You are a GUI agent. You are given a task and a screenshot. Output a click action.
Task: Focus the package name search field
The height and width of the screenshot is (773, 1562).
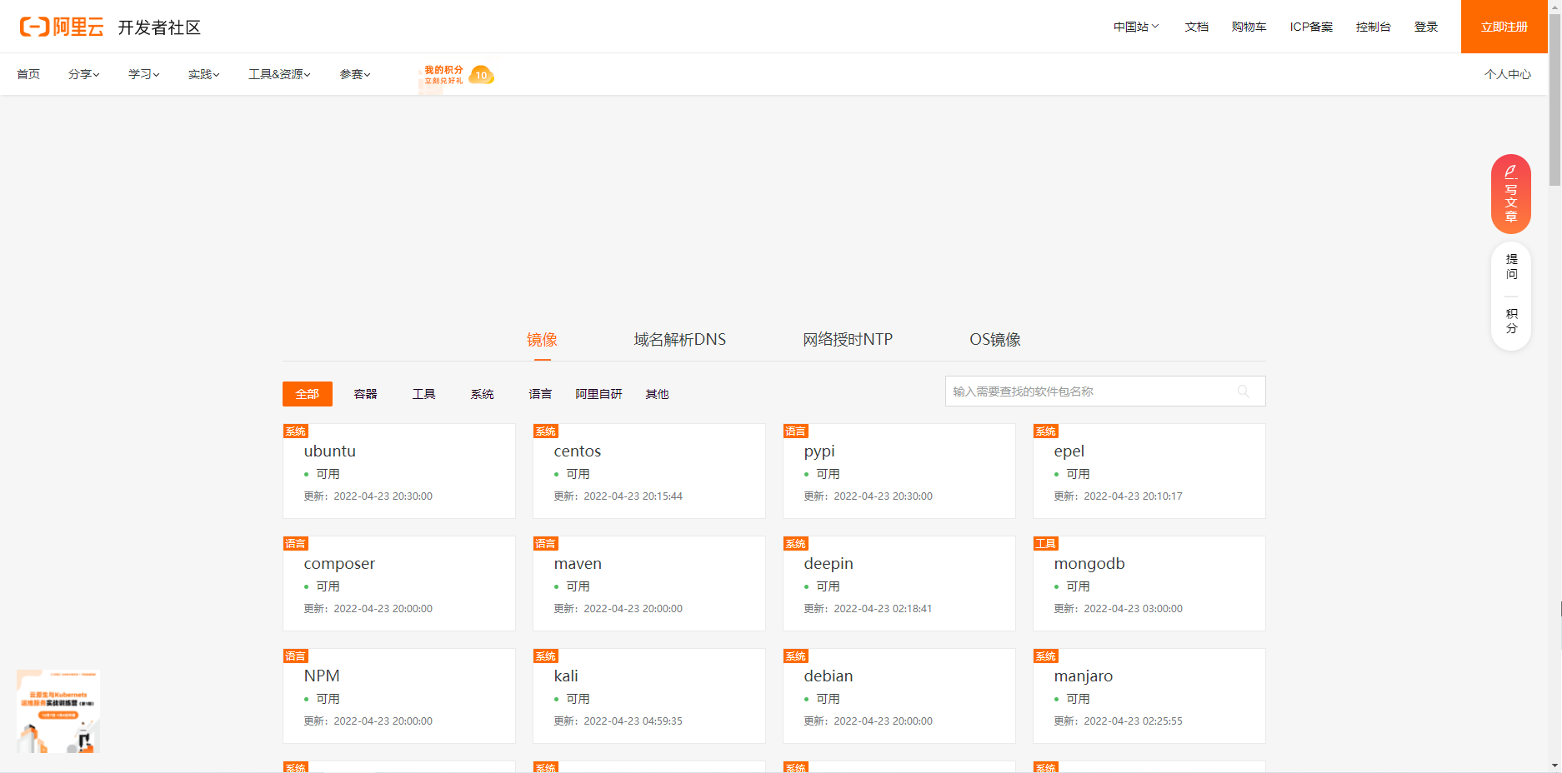[1105, 391]
